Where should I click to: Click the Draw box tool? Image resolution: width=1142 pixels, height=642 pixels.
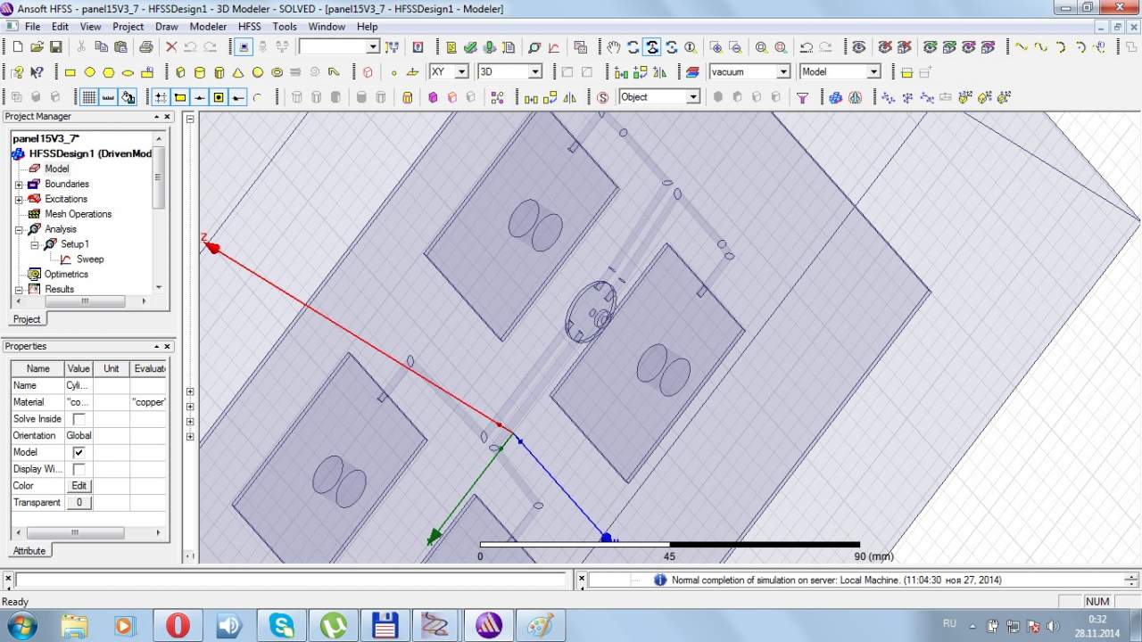pos(180,72)
